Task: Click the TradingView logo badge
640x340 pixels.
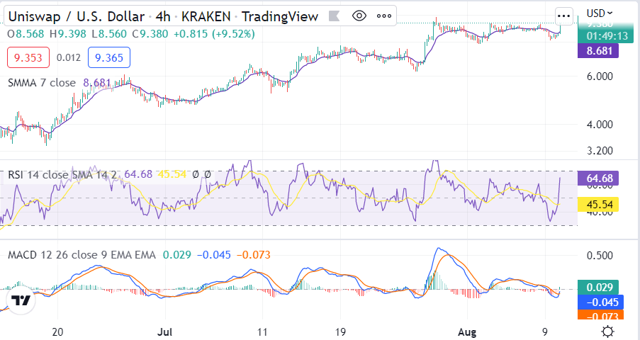Action: coord(21,301)
